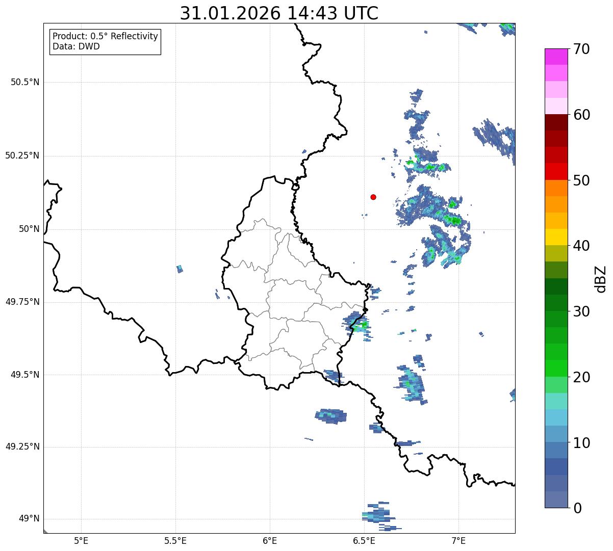
Task: Click the 70 colorbar tick label
Action: (x=581, y=49)
